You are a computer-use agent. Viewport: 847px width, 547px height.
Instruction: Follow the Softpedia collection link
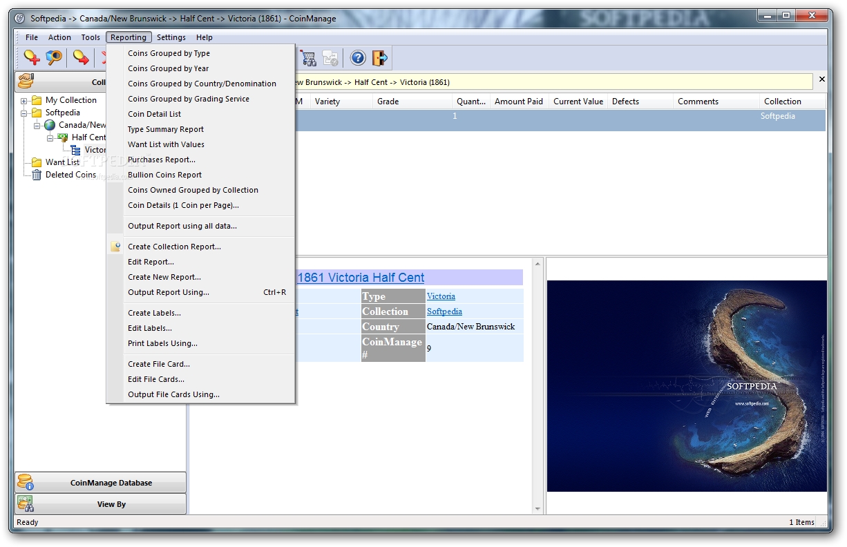click(444, 311)
